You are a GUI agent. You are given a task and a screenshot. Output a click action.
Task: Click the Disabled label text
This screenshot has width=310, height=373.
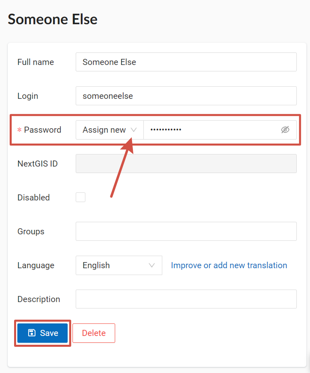[x=33, y=198]
